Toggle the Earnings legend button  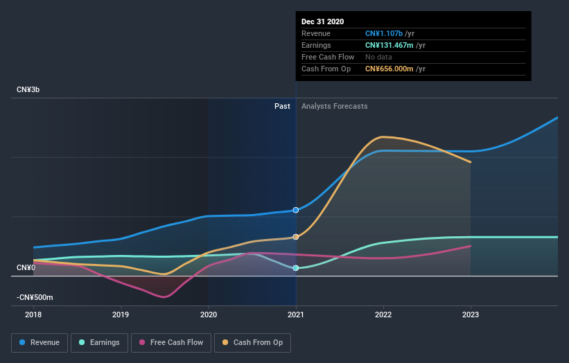click(x=99, y=343)
